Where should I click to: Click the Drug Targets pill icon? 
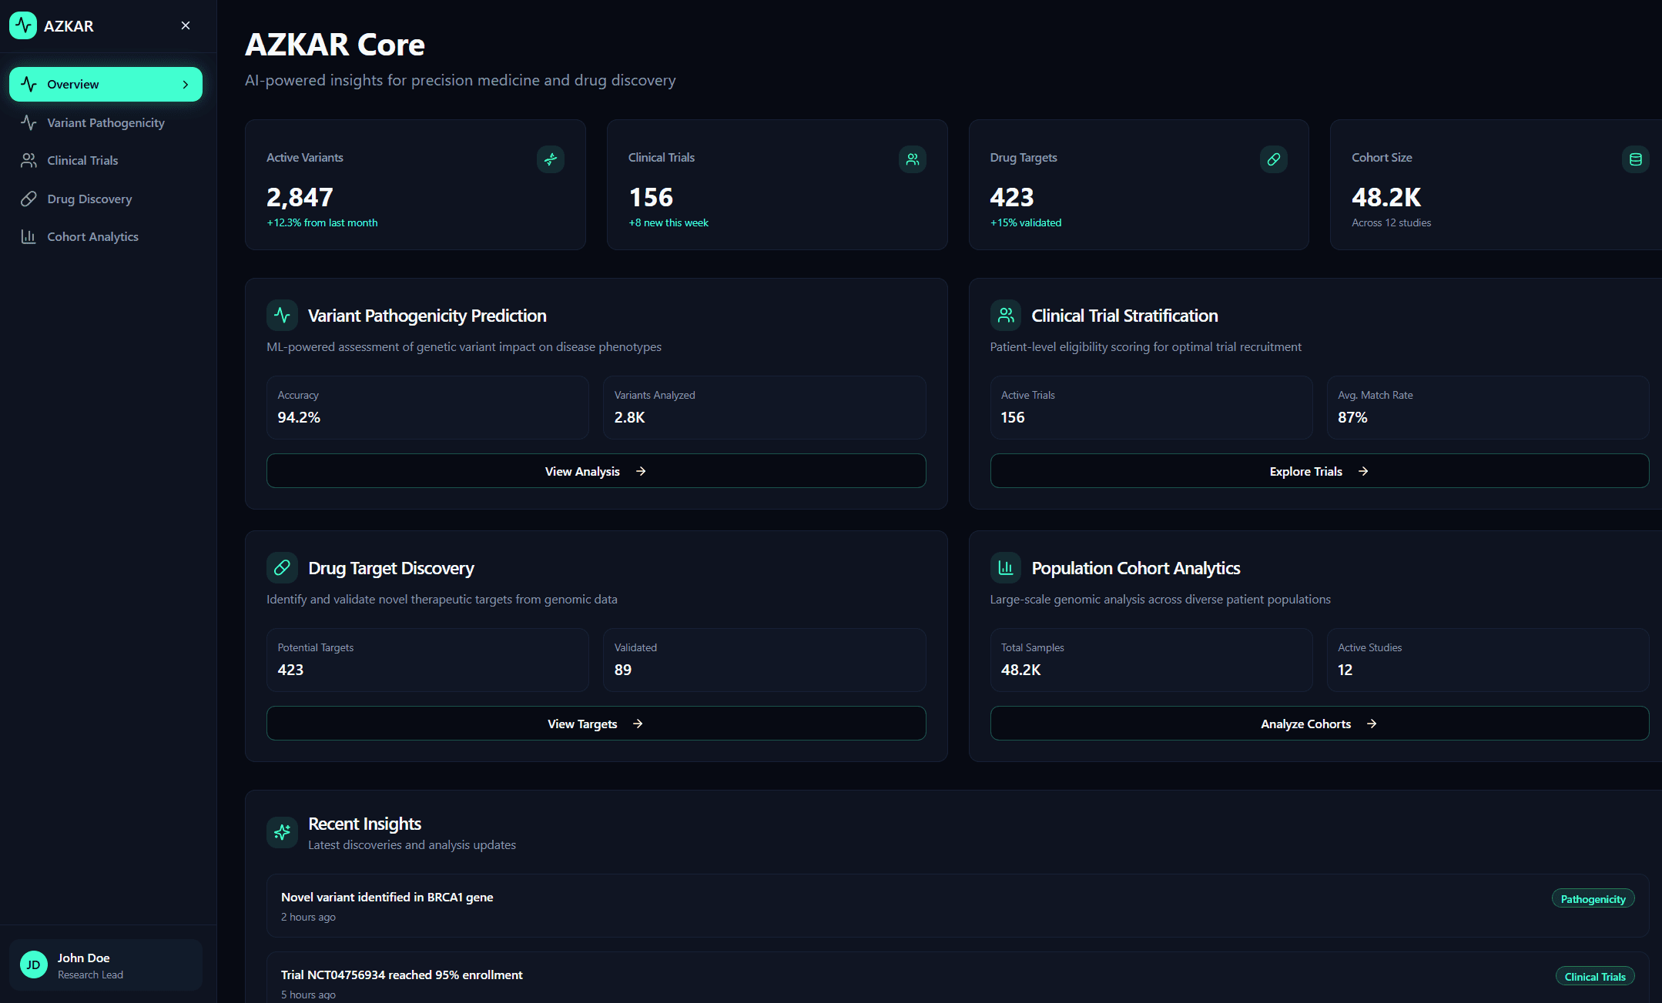1273,159
